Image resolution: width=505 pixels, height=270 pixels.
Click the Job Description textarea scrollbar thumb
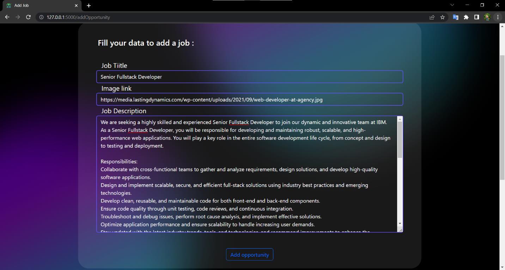pyautogui.click(x=400, y=140)
